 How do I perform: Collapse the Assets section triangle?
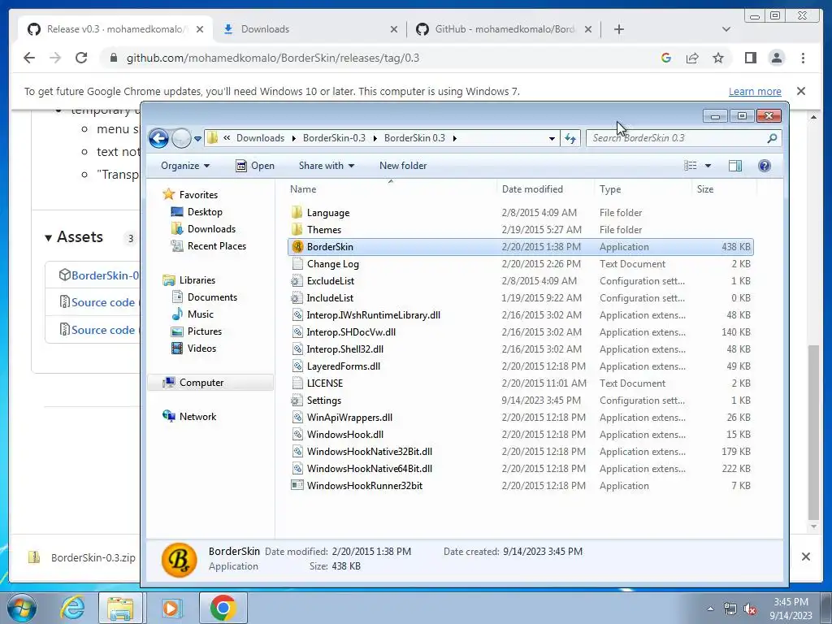tap(48, 237)
